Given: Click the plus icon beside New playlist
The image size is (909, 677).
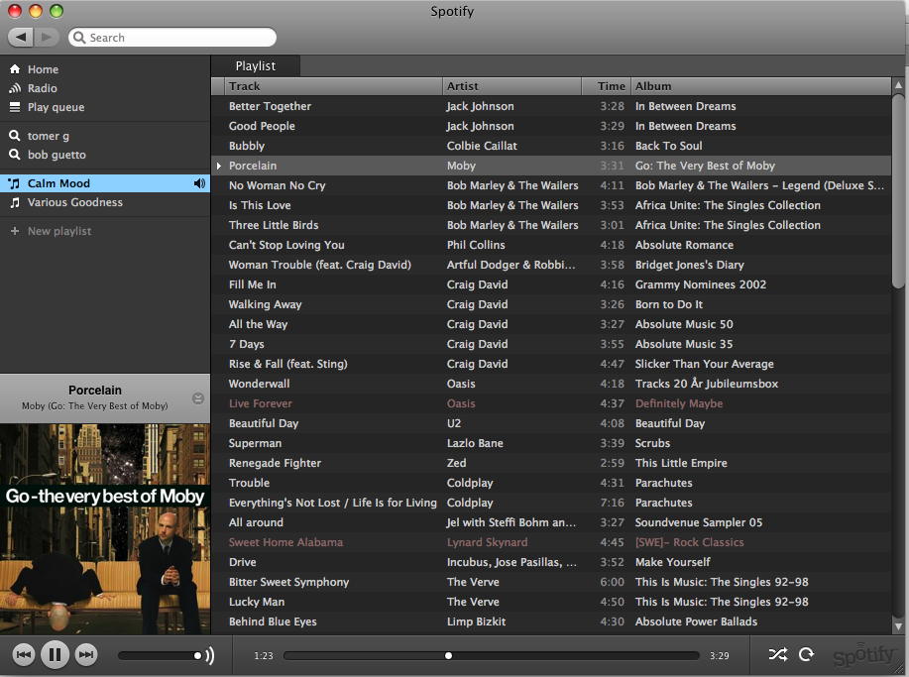Looking at the screenshot, I should pos(15,231).
